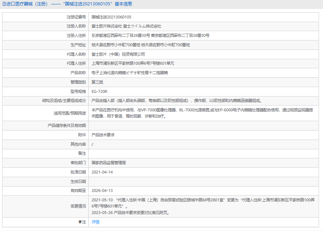Click the 适用范围/预期用途 label
Image resolution: width=323 pixels, height=231 pixels.
pos(70,113)
